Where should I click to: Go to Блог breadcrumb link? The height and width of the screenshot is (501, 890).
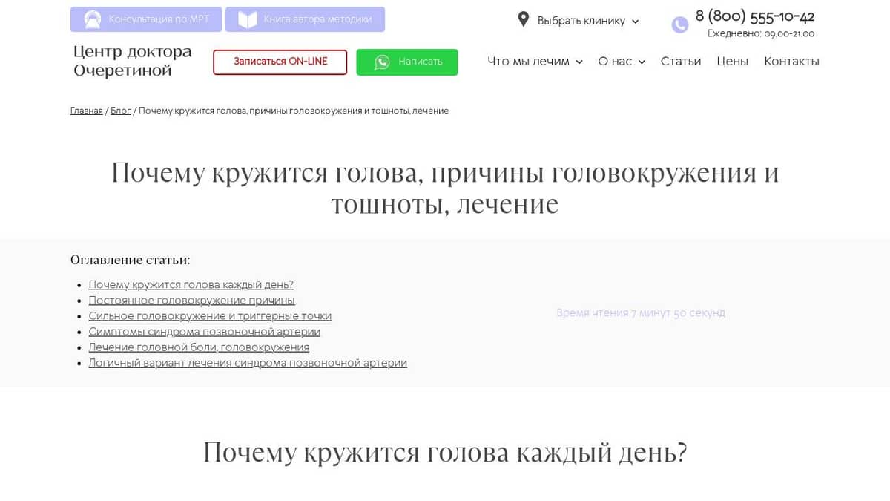[121, 111]
